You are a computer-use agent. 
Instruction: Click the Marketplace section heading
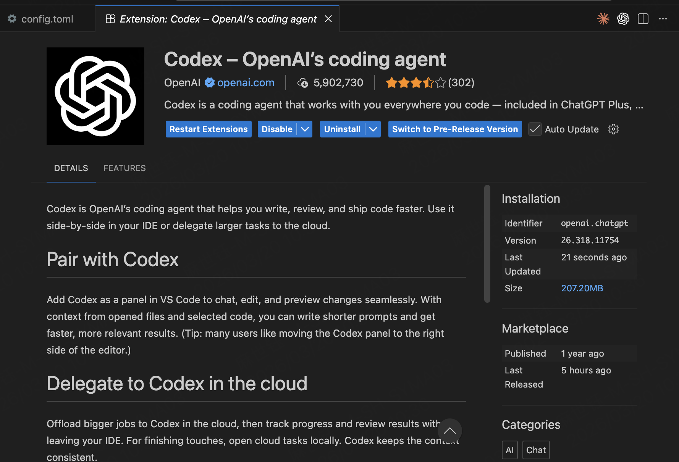point(535,328)
